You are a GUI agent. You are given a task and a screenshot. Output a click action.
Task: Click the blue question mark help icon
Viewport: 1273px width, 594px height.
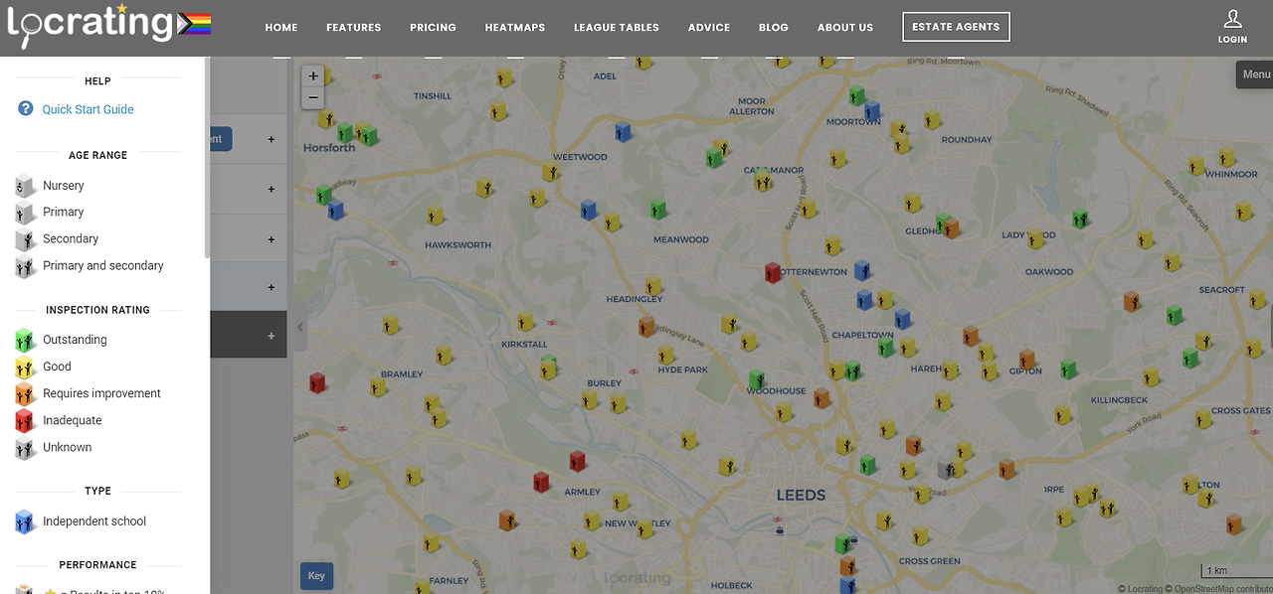[26, 109]
